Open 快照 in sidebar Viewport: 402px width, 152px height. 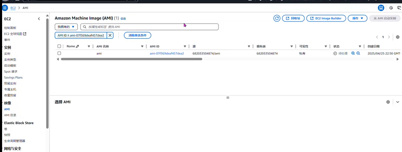pos(7,135)
